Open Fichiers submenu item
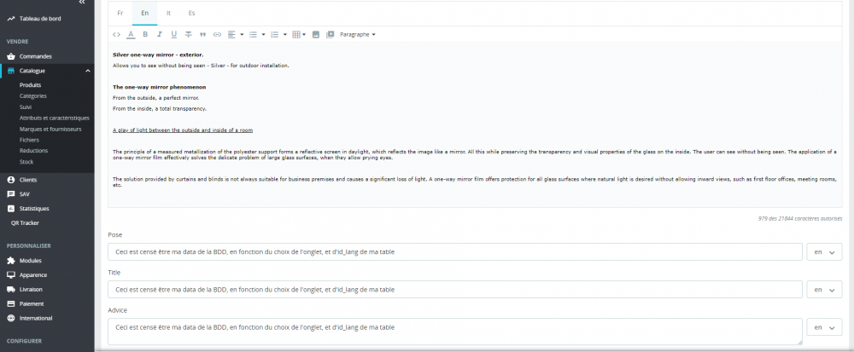 click(x=29, y=140)
